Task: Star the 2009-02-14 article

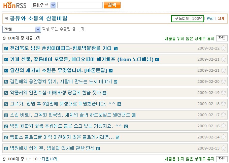Action: [x=224, y=137]
